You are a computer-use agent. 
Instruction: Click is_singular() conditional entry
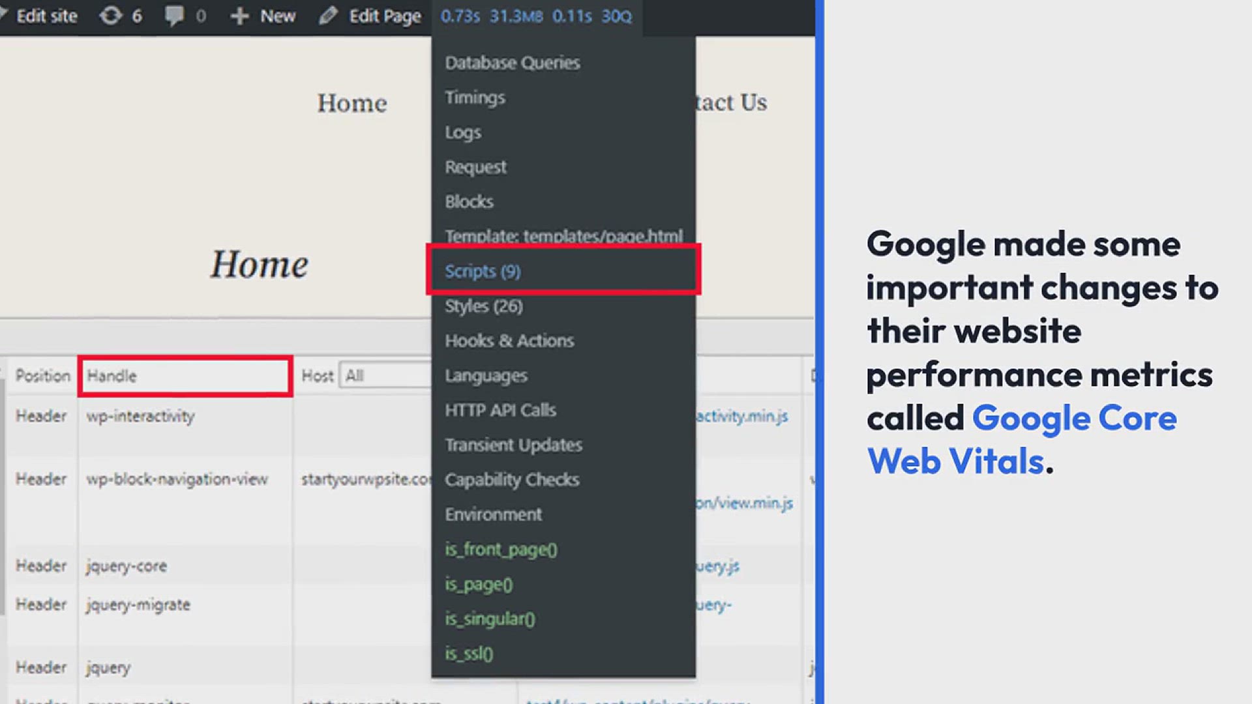coord(490,619)
